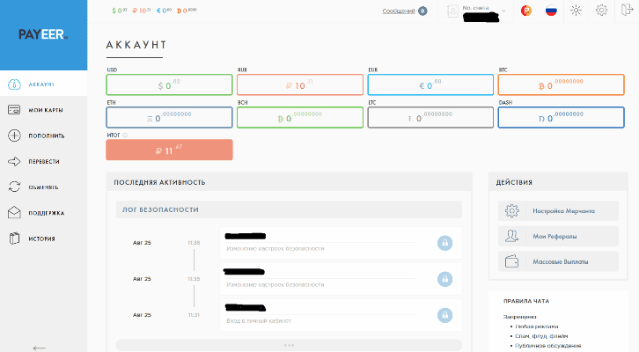Open Мои карты in the sidebar

coord(44,110)
